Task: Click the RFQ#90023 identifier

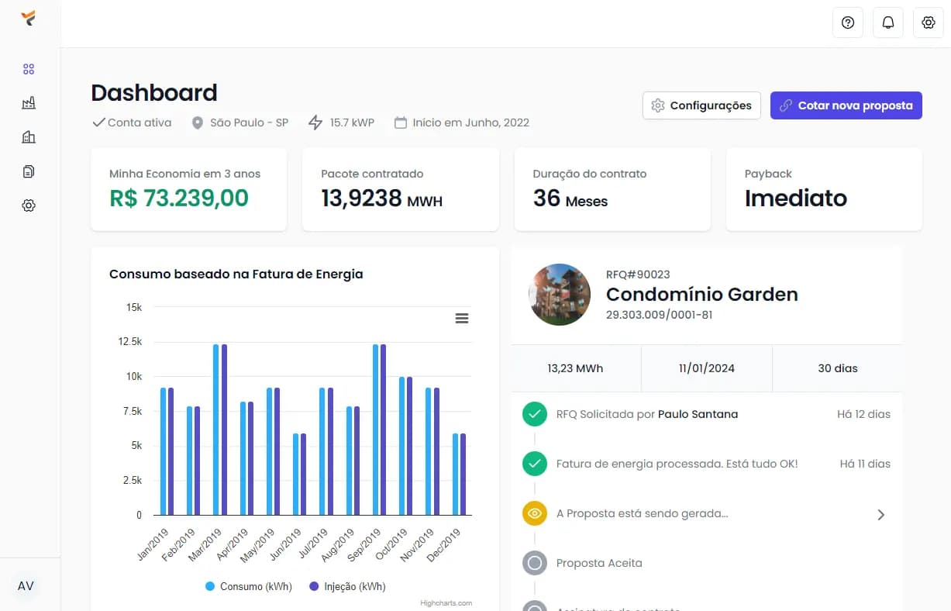Action: (638, 274)
